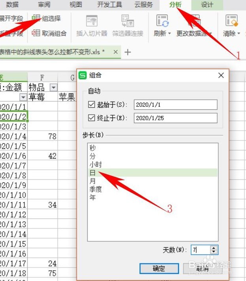Screen dimensions: 246x281
Task: Select 小时 in the step list
Action: click(x=153, y=165)
